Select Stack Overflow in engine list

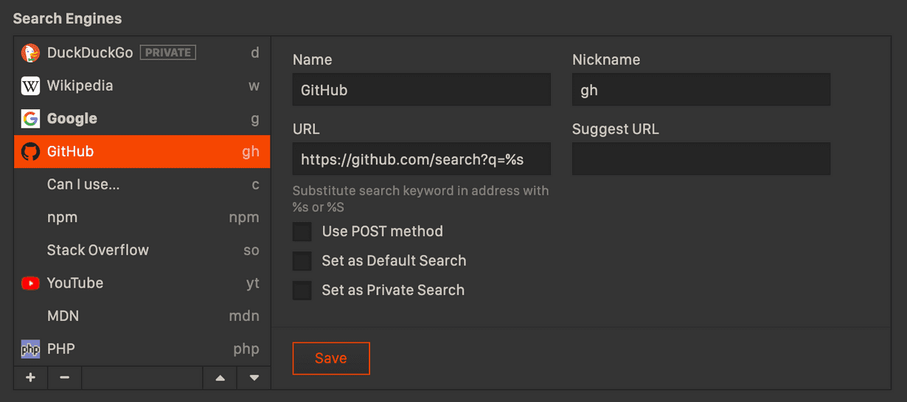coord(98,250)
